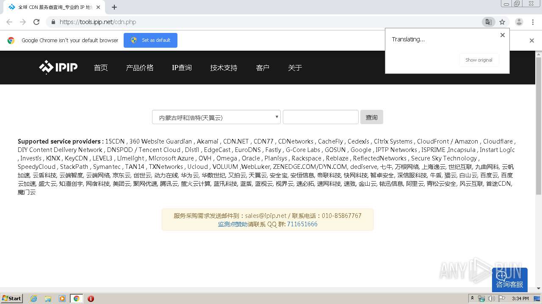Focus the domain query input field
542x304 pixels.
click(321, 117)
